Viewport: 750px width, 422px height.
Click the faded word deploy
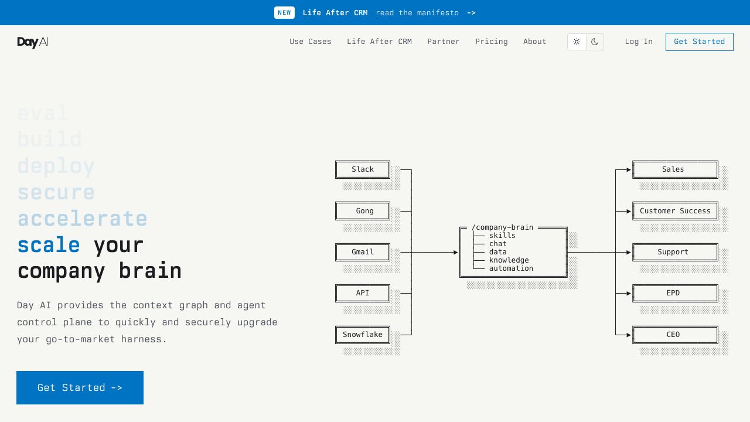tap(56, 166)
